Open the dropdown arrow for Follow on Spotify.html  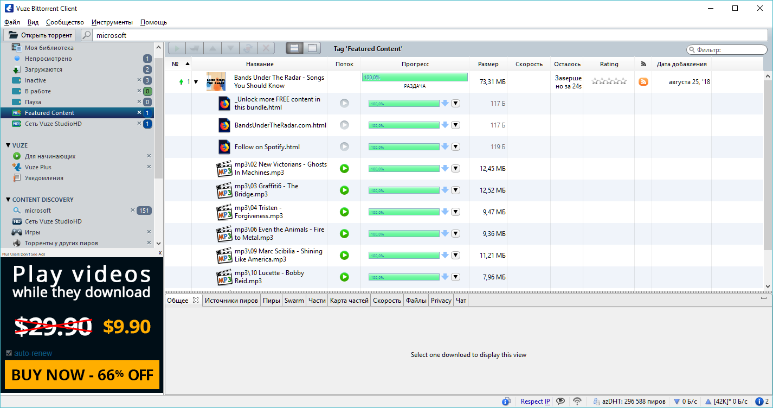[455, 147]
